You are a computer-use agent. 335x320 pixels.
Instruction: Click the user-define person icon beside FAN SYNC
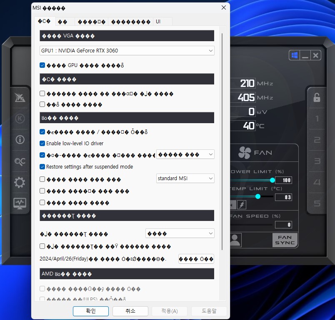pos(235,240)
